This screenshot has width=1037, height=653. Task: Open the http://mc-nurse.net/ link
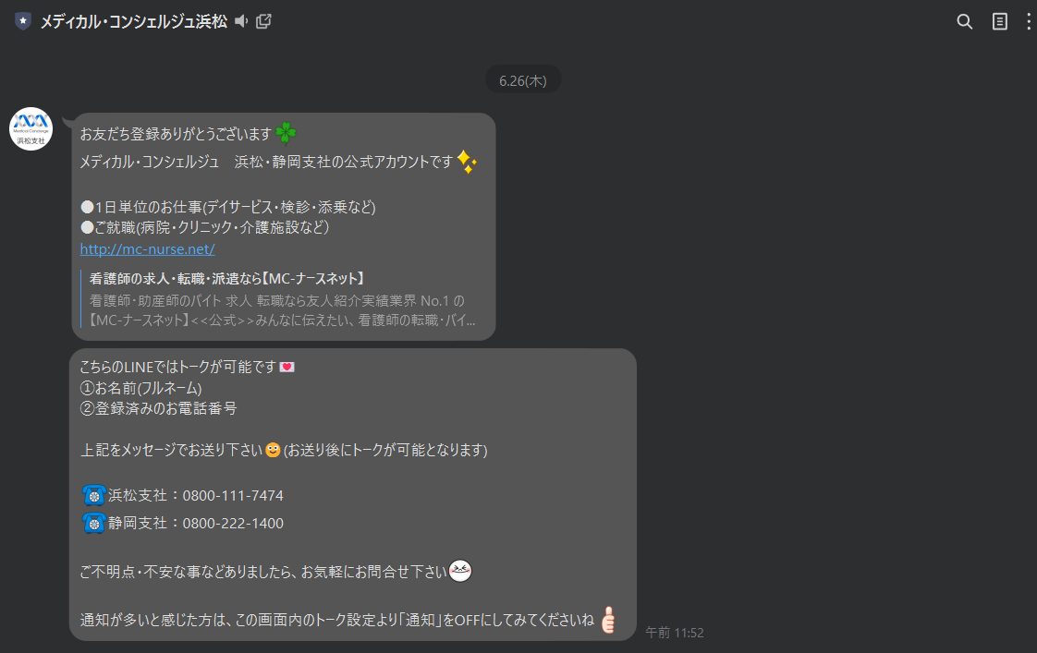click(x=148, y=249)
